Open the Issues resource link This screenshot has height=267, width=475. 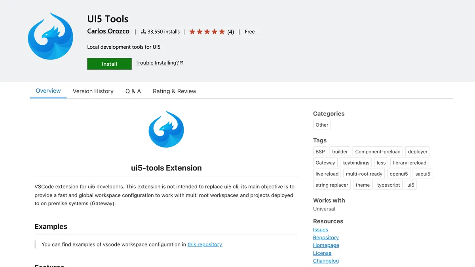321,230
